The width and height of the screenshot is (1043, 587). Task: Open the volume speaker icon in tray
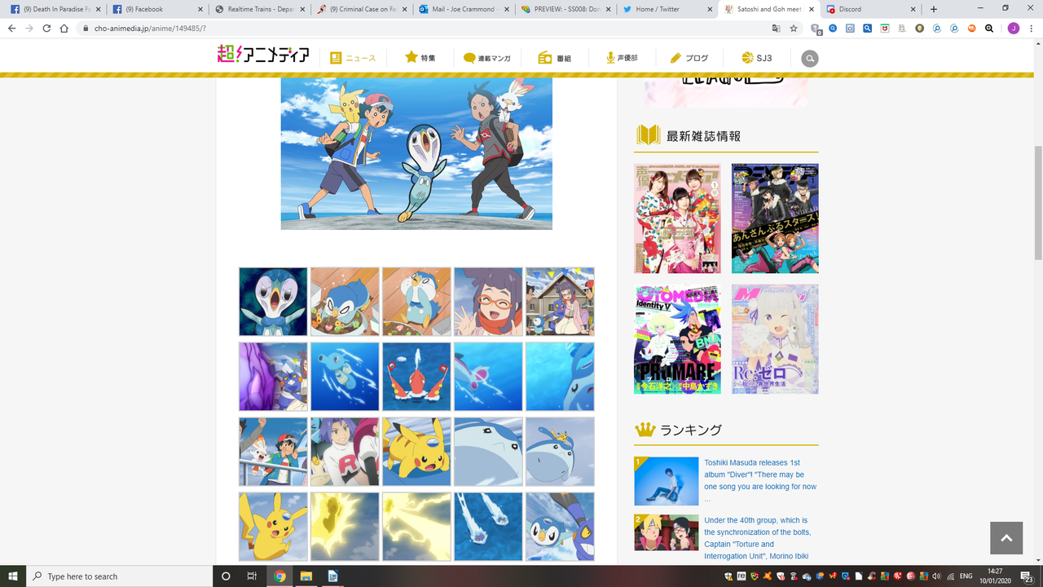(x=936, y=576)
